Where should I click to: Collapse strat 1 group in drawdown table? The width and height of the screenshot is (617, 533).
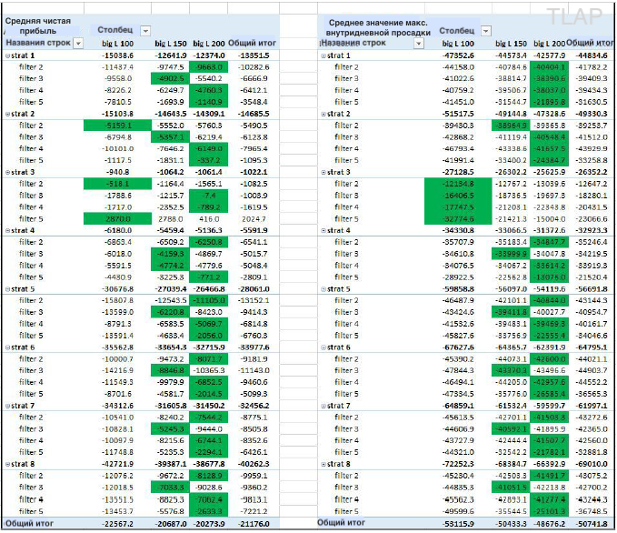pos(323,56)
